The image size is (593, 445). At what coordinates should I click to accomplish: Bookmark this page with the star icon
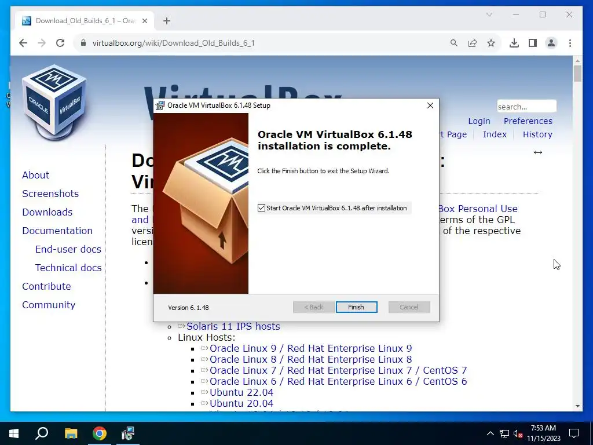tap(491, 43)
